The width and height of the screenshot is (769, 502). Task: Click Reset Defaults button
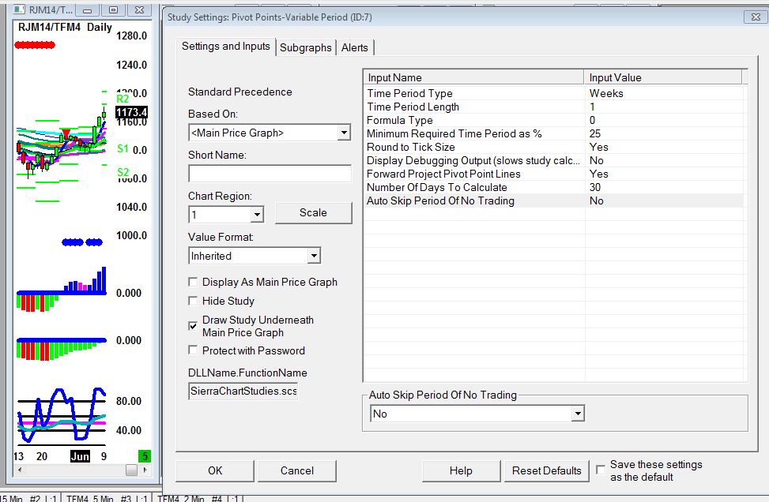(546, 470)
